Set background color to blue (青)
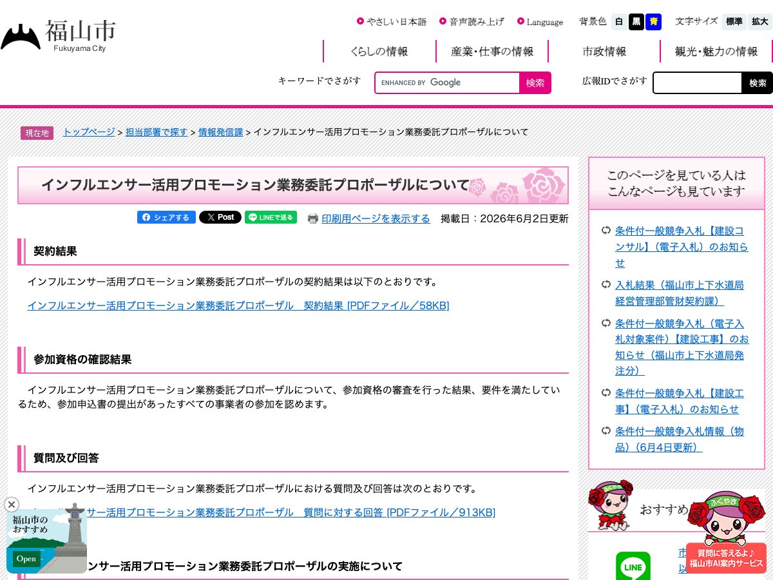 654,22
